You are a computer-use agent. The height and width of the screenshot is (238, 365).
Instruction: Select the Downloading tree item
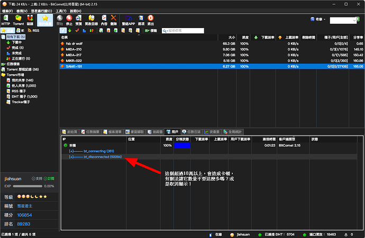click(x=16, y=42)
